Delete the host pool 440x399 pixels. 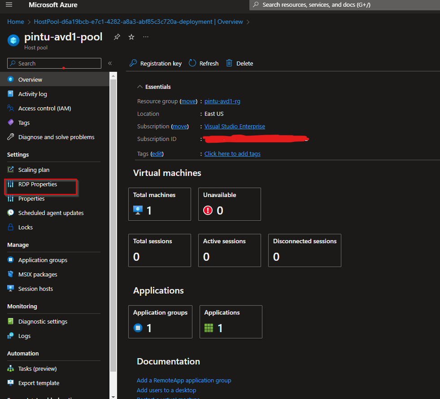pyautogui.click(x=240, y=63)
